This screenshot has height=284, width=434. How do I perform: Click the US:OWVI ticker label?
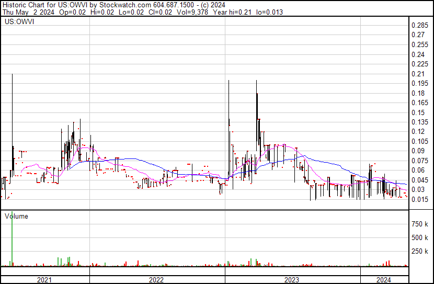[18, 22]
